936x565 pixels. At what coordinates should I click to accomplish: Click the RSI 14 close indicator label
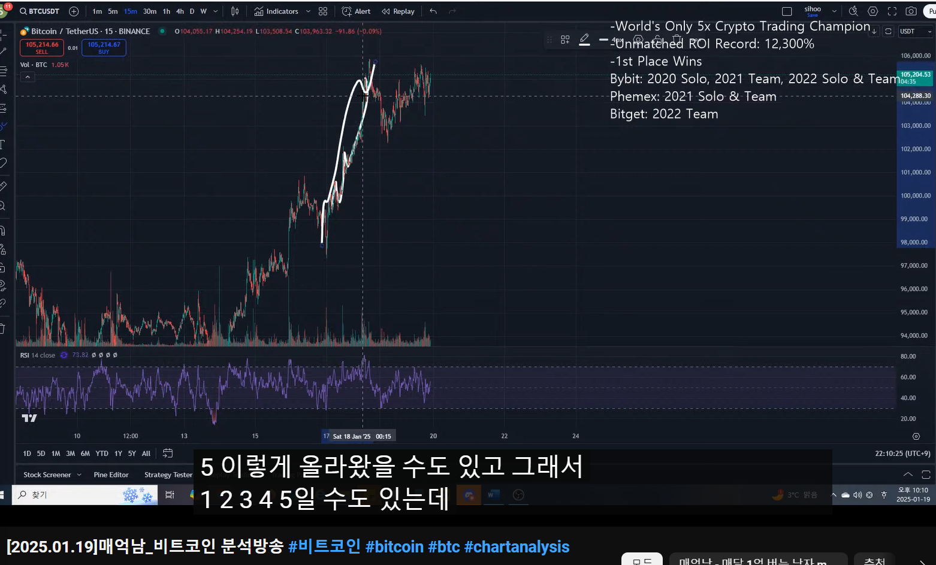click(37, 355)
